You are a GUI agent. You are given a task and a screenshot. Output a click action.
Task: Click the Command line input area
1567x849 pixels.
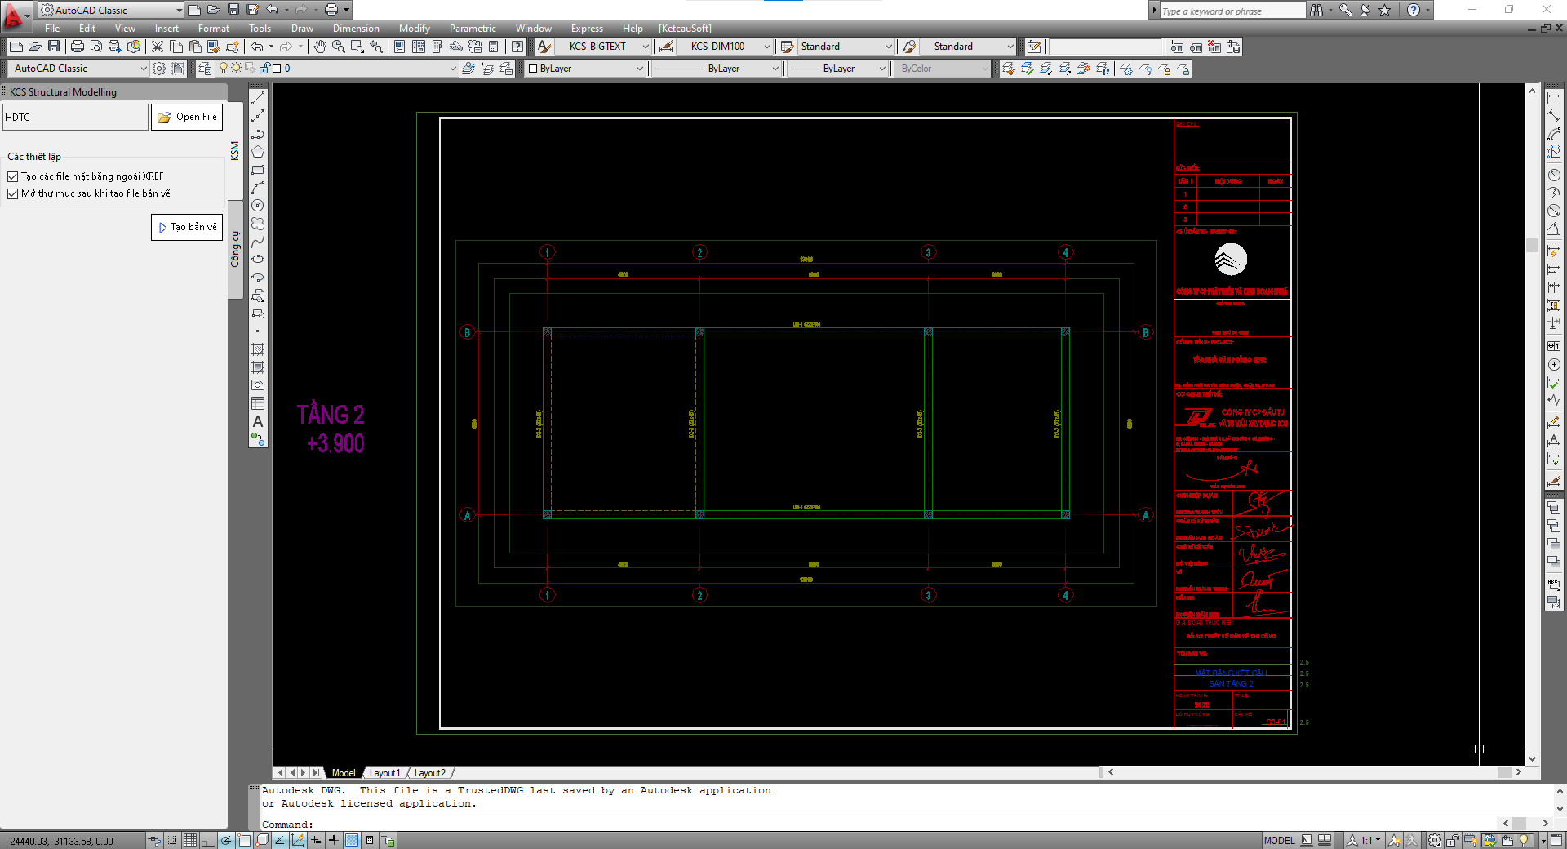click(x=881, y=825)
